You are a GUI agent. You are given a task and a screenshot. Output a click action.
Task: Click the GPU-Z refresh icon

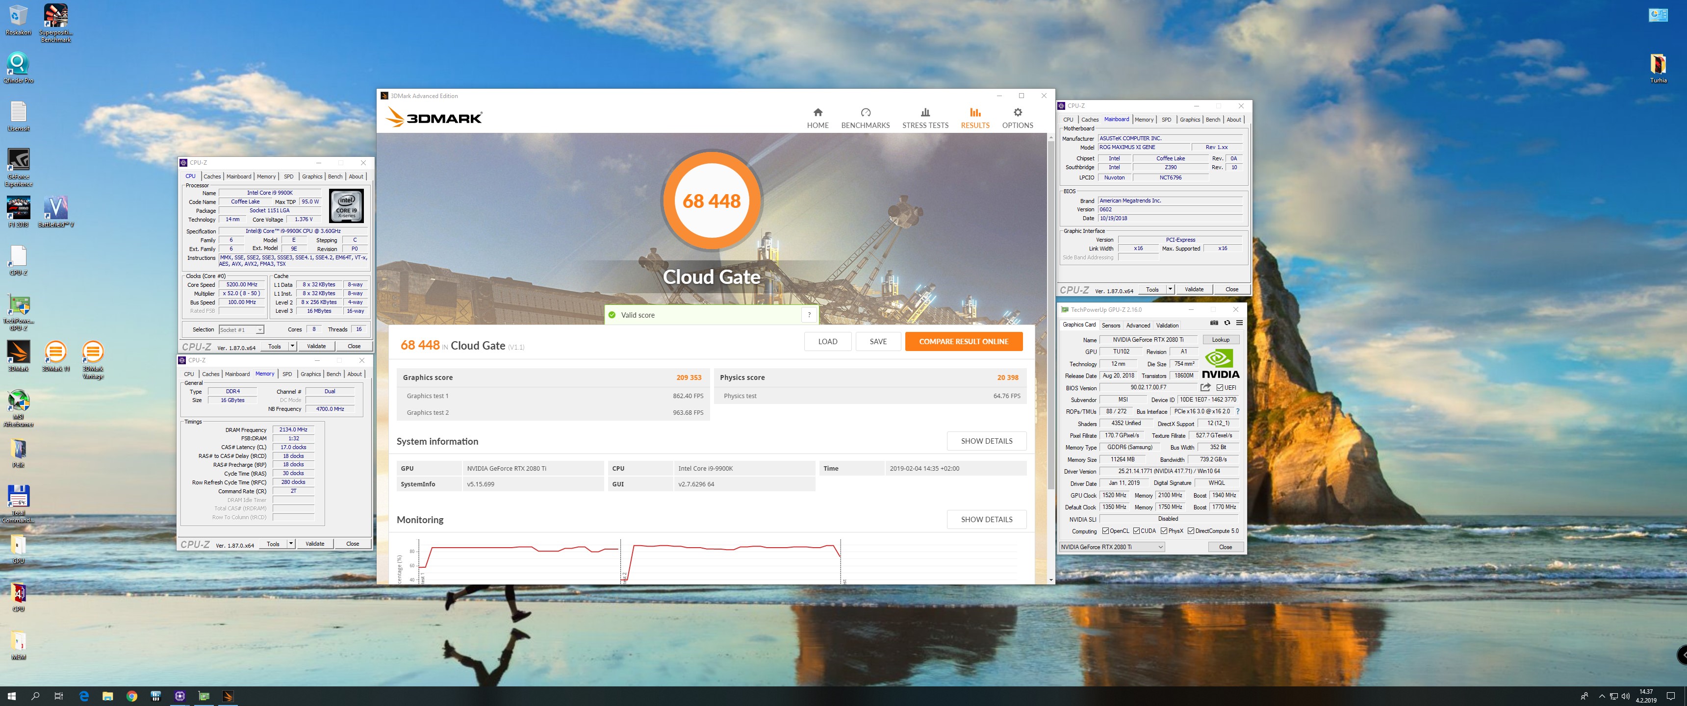(1227, 323)
